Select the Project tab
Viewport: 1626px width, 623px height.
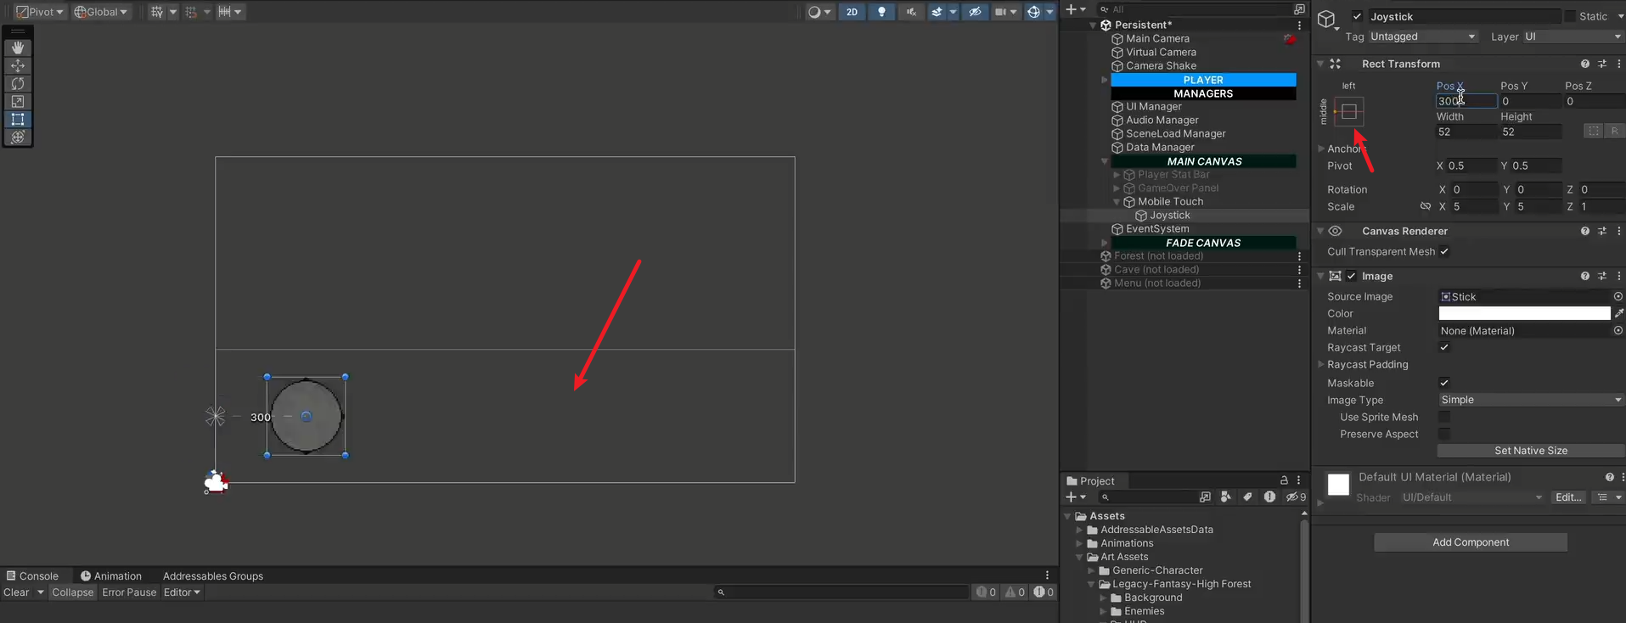[1090, 480]
